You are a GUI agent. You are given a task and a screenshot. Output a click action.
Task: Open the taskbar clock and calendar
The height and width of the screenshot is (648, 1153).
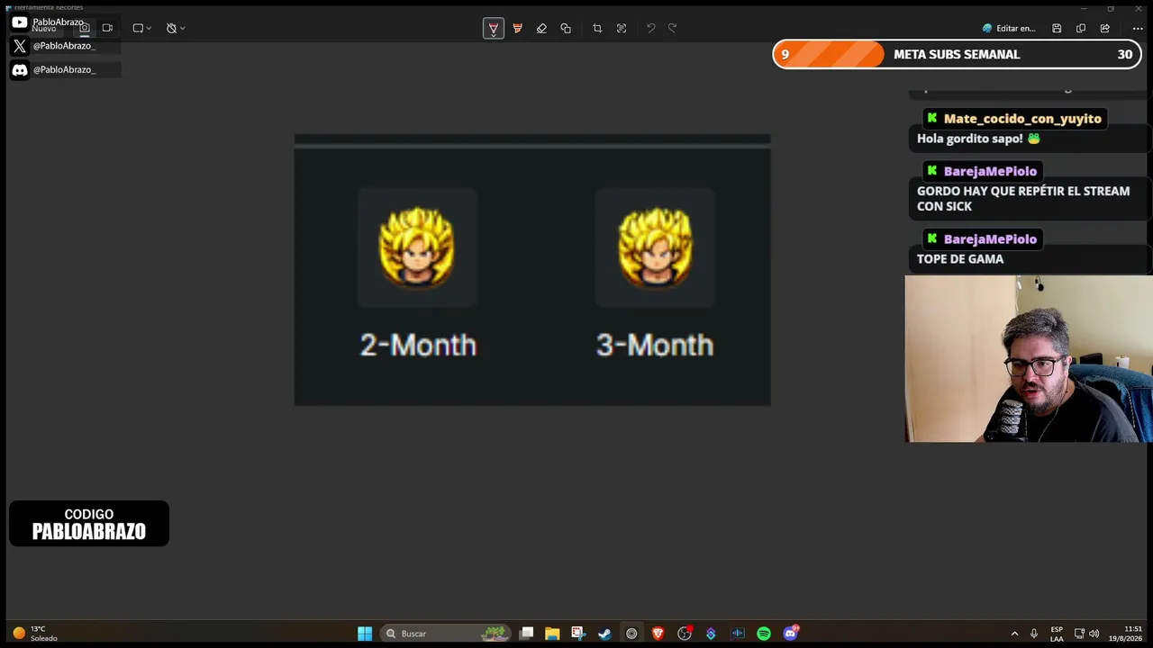point(1126,634)
